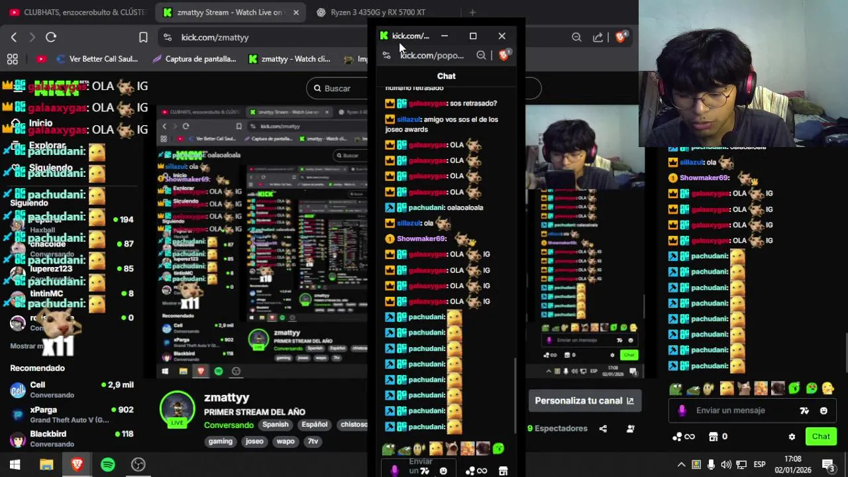The image size is (848, 477).
Task: Open the apps grid icon in bookmarks bar
Action: 13,59
